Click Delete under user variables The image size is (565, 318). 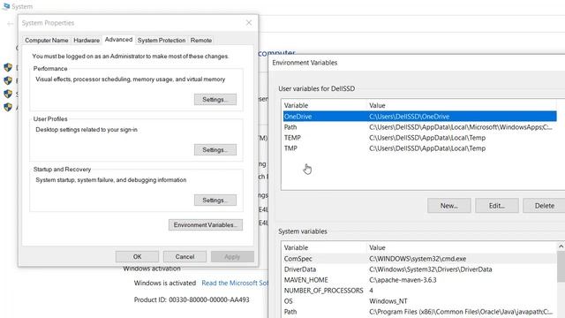click(545, 206)
